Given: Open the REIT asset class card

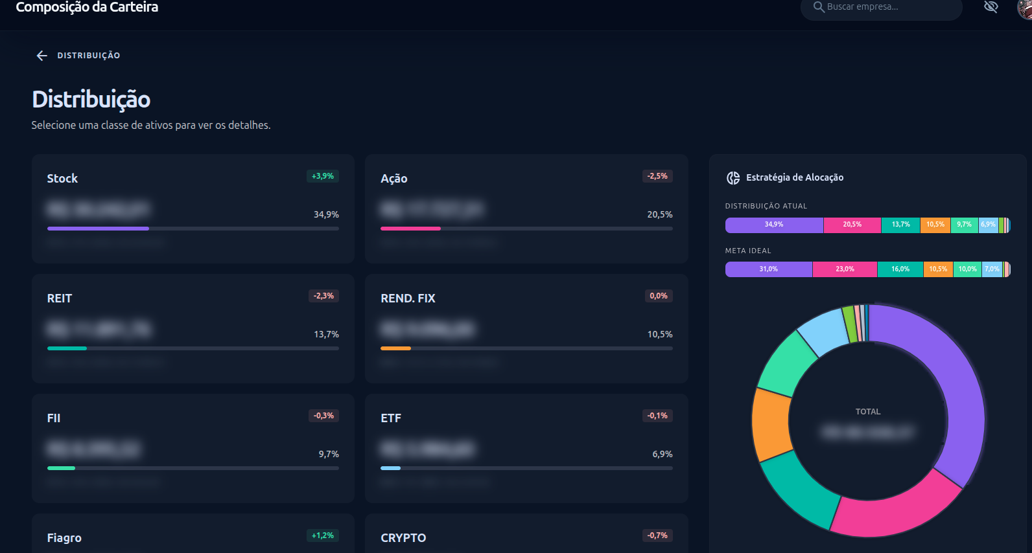Looking at the screenshot, I should [193, 328].
